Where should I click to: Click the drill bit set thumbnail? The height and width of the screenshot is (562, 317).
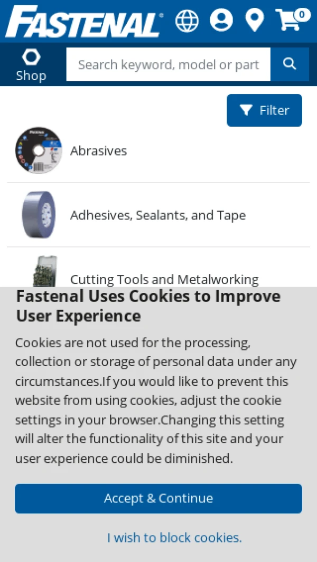click(44, 271)
